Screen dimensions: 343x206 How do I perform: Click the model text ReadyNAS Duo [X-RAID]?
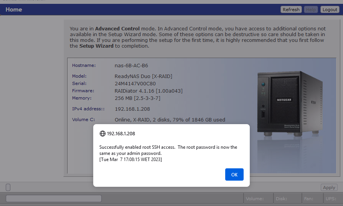click(143, 76)
